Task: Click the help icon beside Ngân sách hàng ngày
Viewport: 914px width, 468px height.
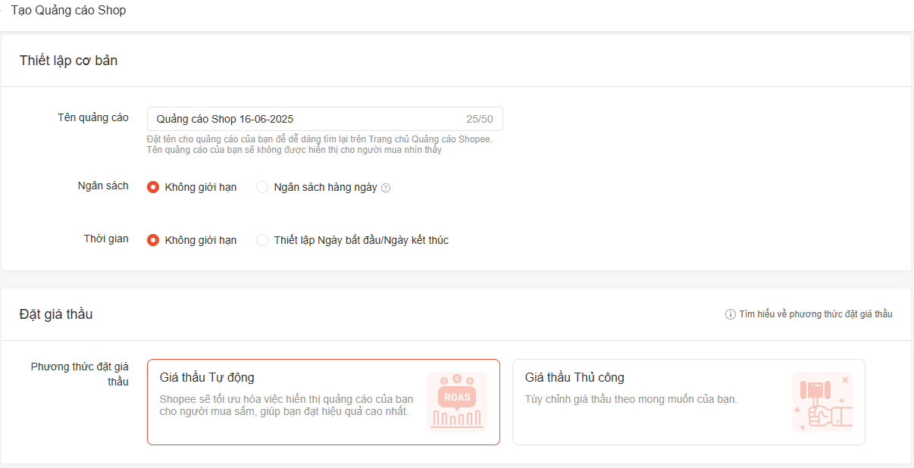Action: click(x=386, y=188)
